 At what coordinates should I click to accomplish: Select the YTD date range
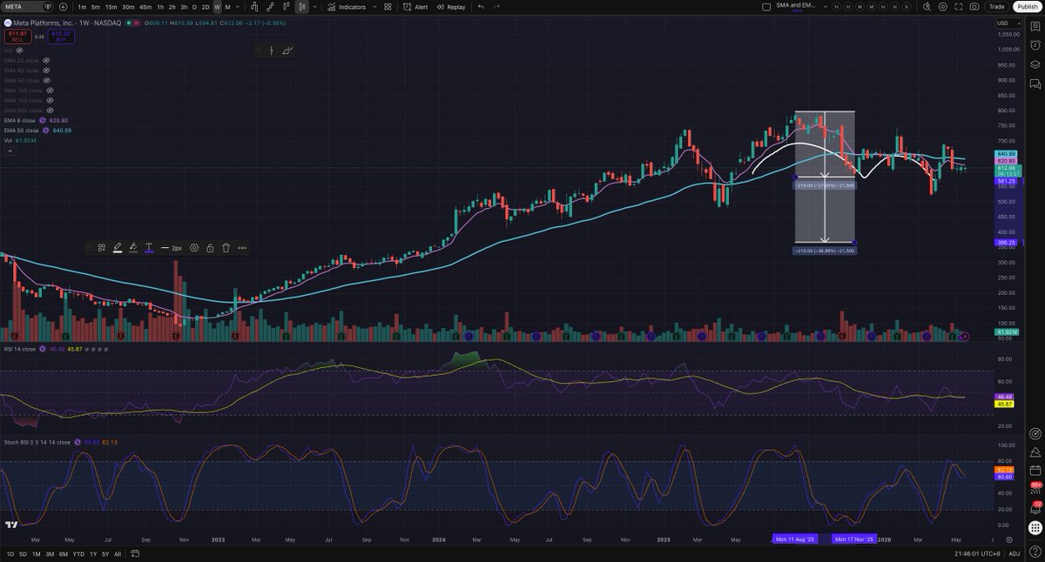coord(78,554)
